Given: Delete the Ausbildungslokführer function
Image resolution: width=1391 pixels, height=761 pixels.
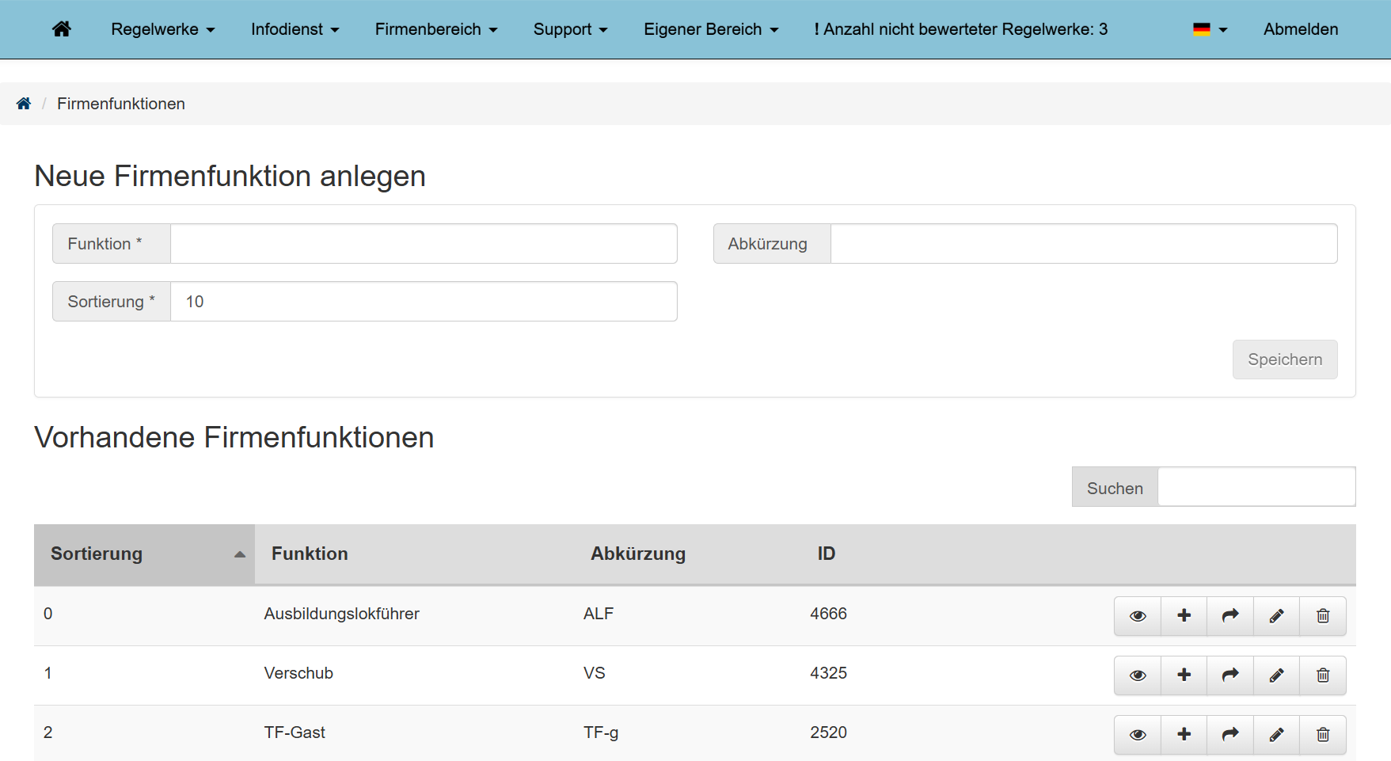Looking at the screenshot, I should coord(1323,616).
